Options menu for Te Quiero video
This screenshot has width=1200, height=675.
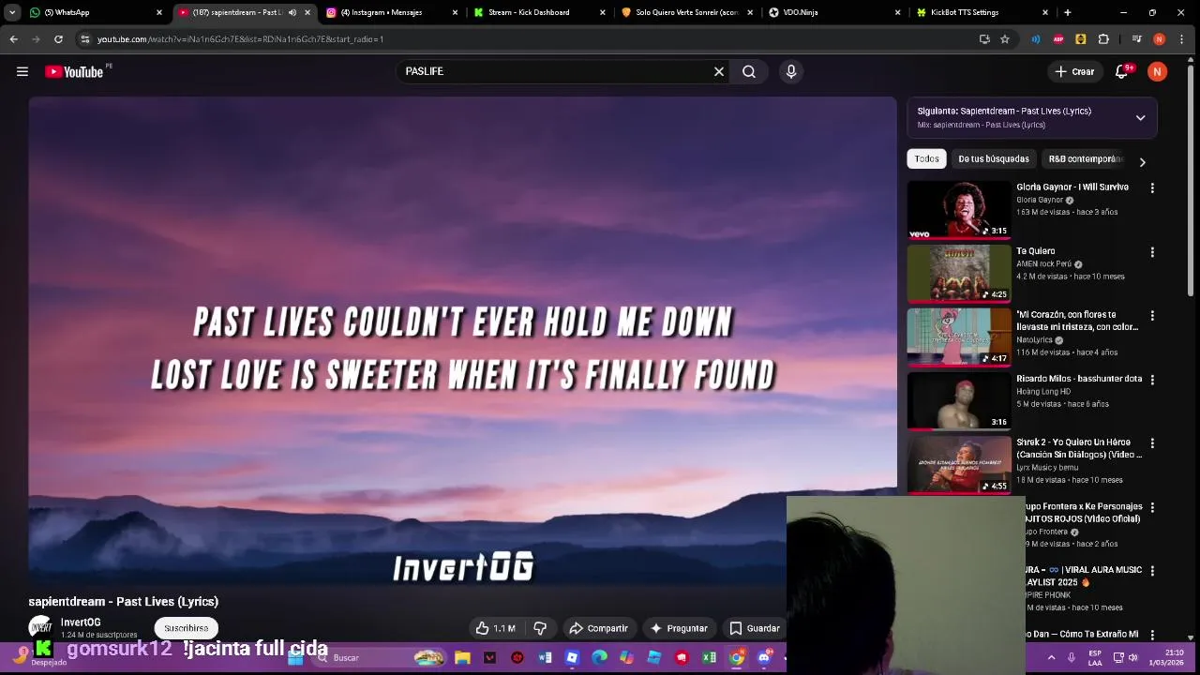(x=1152, y=252)
